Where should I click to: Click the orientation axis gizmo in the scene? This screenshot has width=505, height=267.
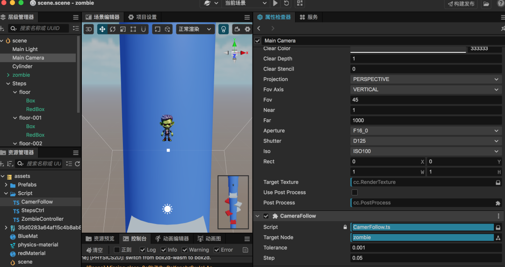(235, 52)
